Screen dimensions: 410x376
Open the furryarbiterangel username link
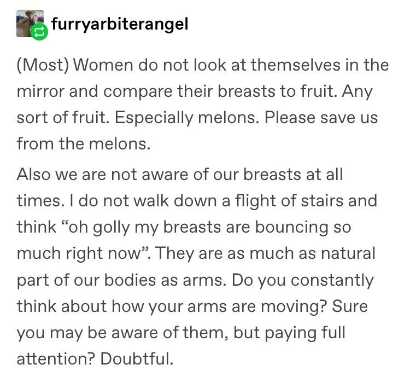(120, 24)
